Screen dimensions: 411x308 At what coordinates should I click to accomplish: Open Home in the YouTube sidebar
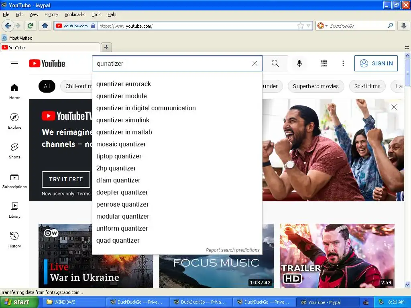[x=14, y=92]
